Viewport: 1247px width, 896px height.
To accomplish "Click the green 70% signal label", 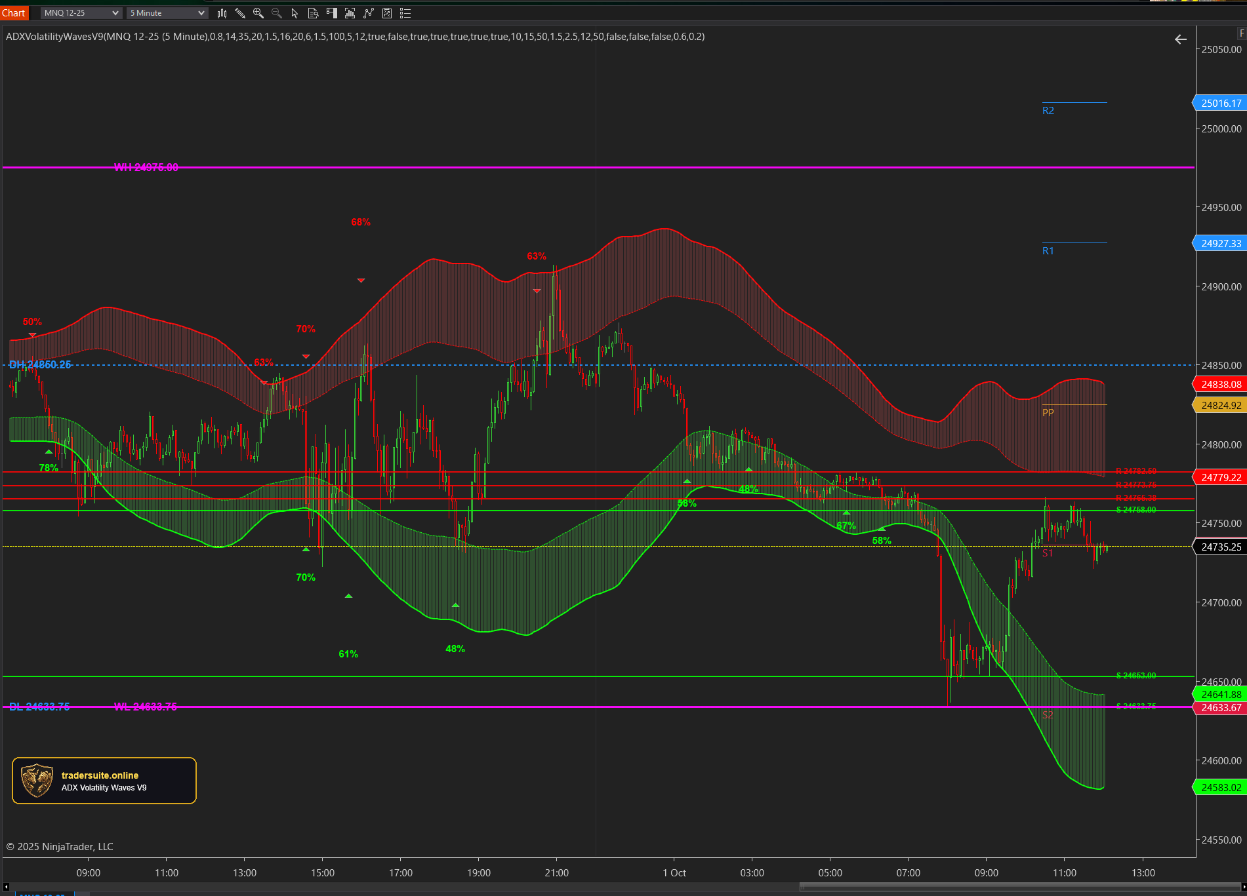I will [x=306, y=577].
